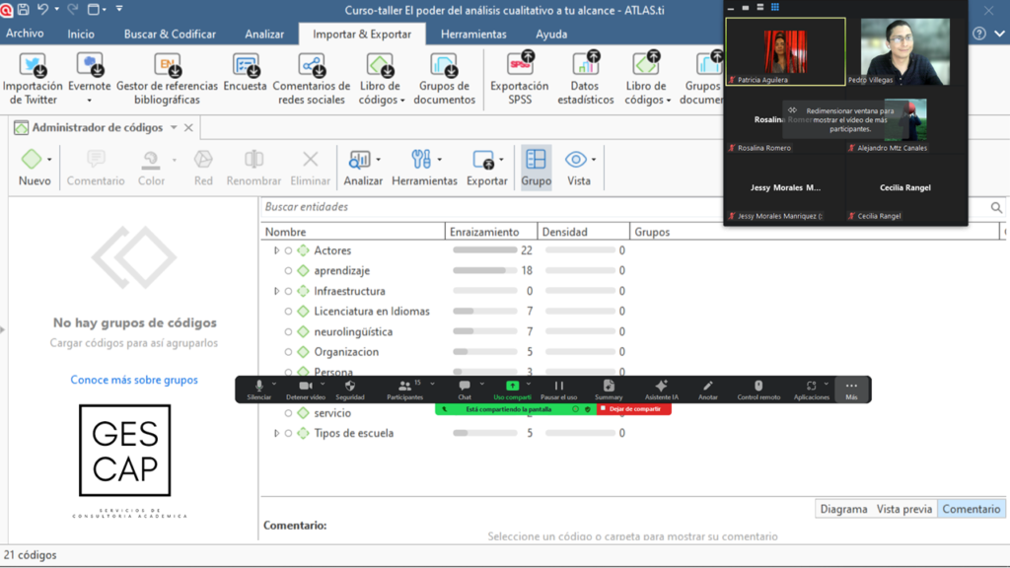Click Pausar el uso in Zoom toolbar
1010x568 pixels.
click(558, 389)
